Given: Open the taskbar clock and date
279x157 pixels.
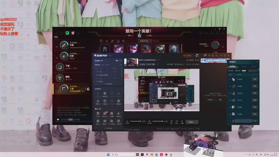Looking at the screenshot, I should pyautogui.click(x=273, y=155).
